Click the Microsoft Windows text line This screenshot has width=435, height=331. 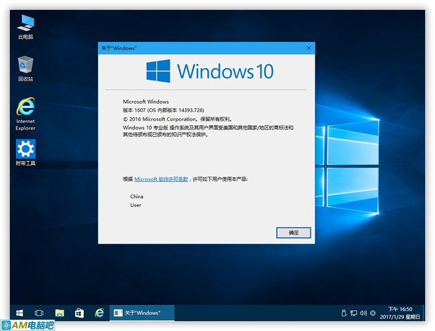tap(146, 102)
